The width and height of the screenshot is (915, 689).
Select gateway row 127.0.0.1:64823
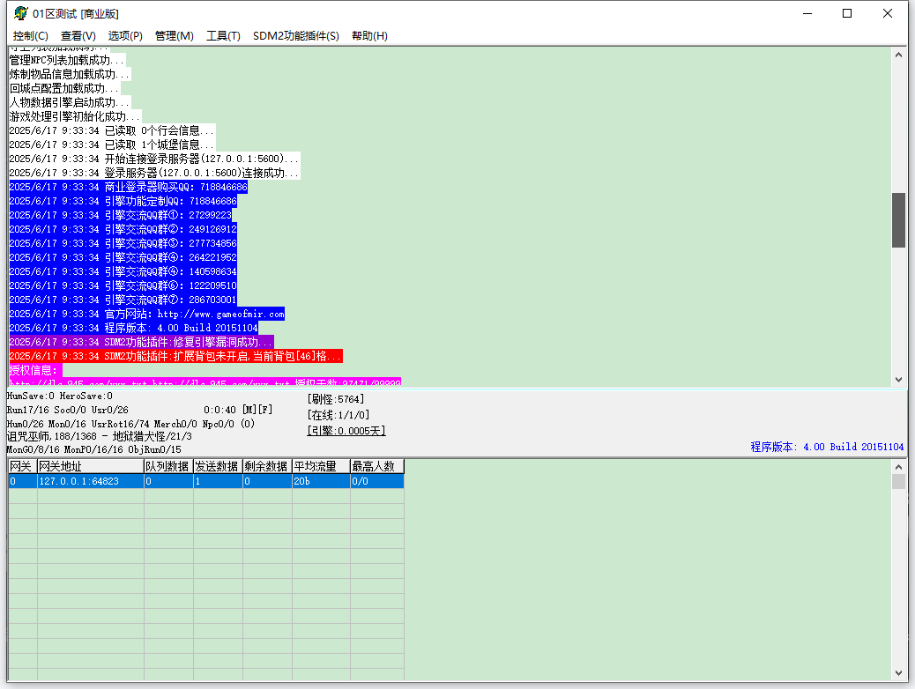(x=206, y=481)
